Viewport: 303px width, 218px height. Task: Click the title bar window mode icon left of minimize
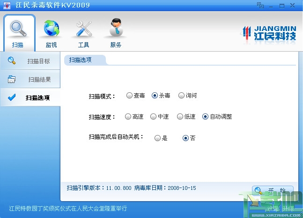(260, 5)
